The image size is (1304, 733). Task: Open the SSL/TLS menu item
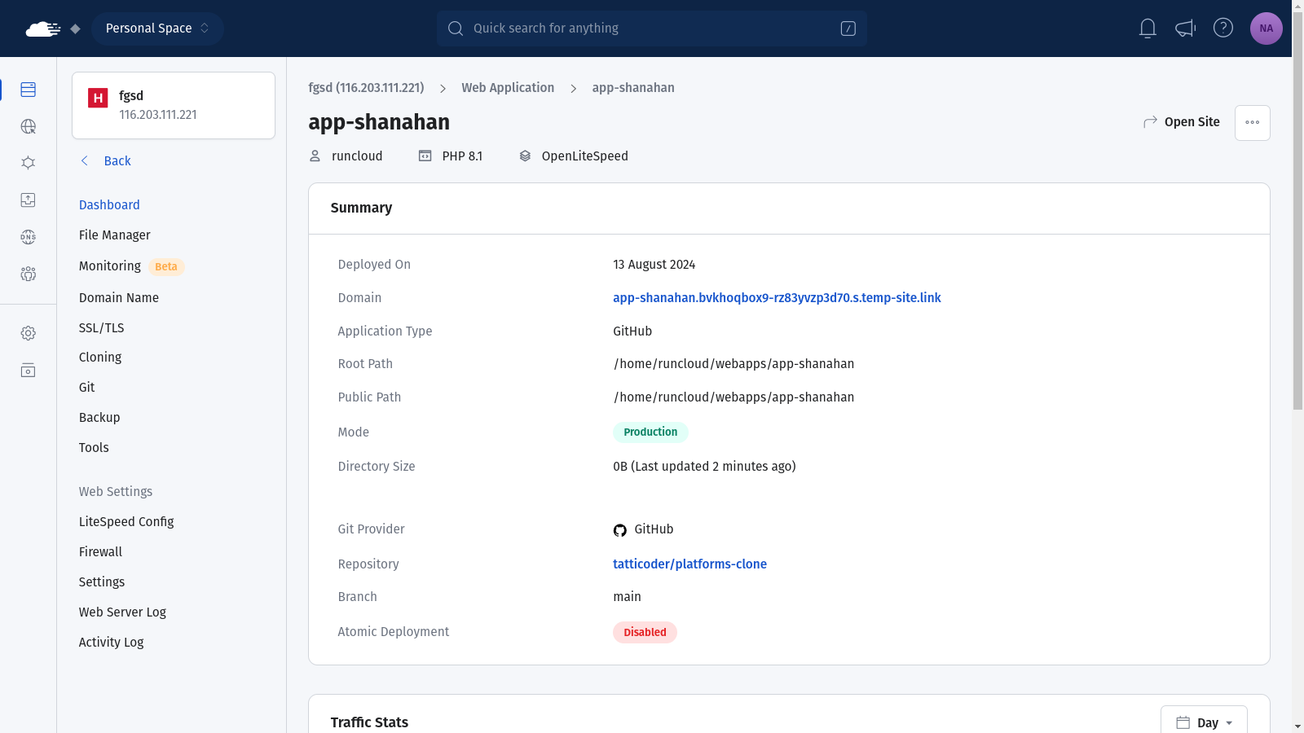click(102, 328)
